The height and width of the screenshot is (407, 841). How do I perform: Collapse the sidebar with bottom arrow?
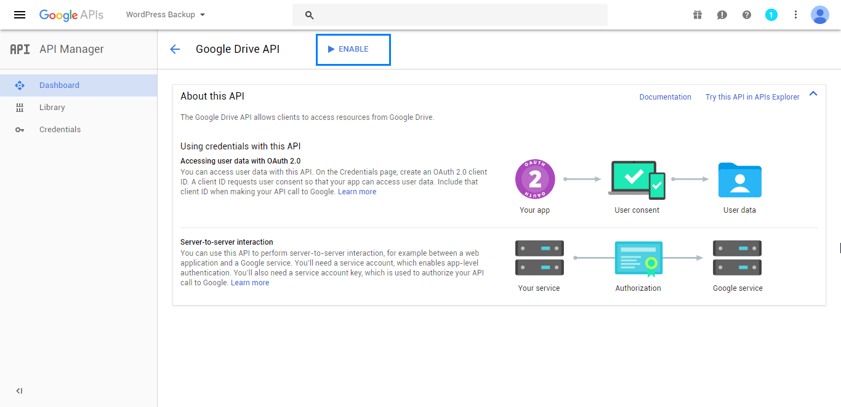(19, 391)
